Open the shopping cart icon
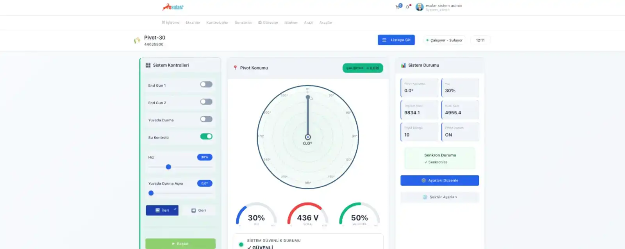This screenshot has width=625, height=249. tap(398, 7)
